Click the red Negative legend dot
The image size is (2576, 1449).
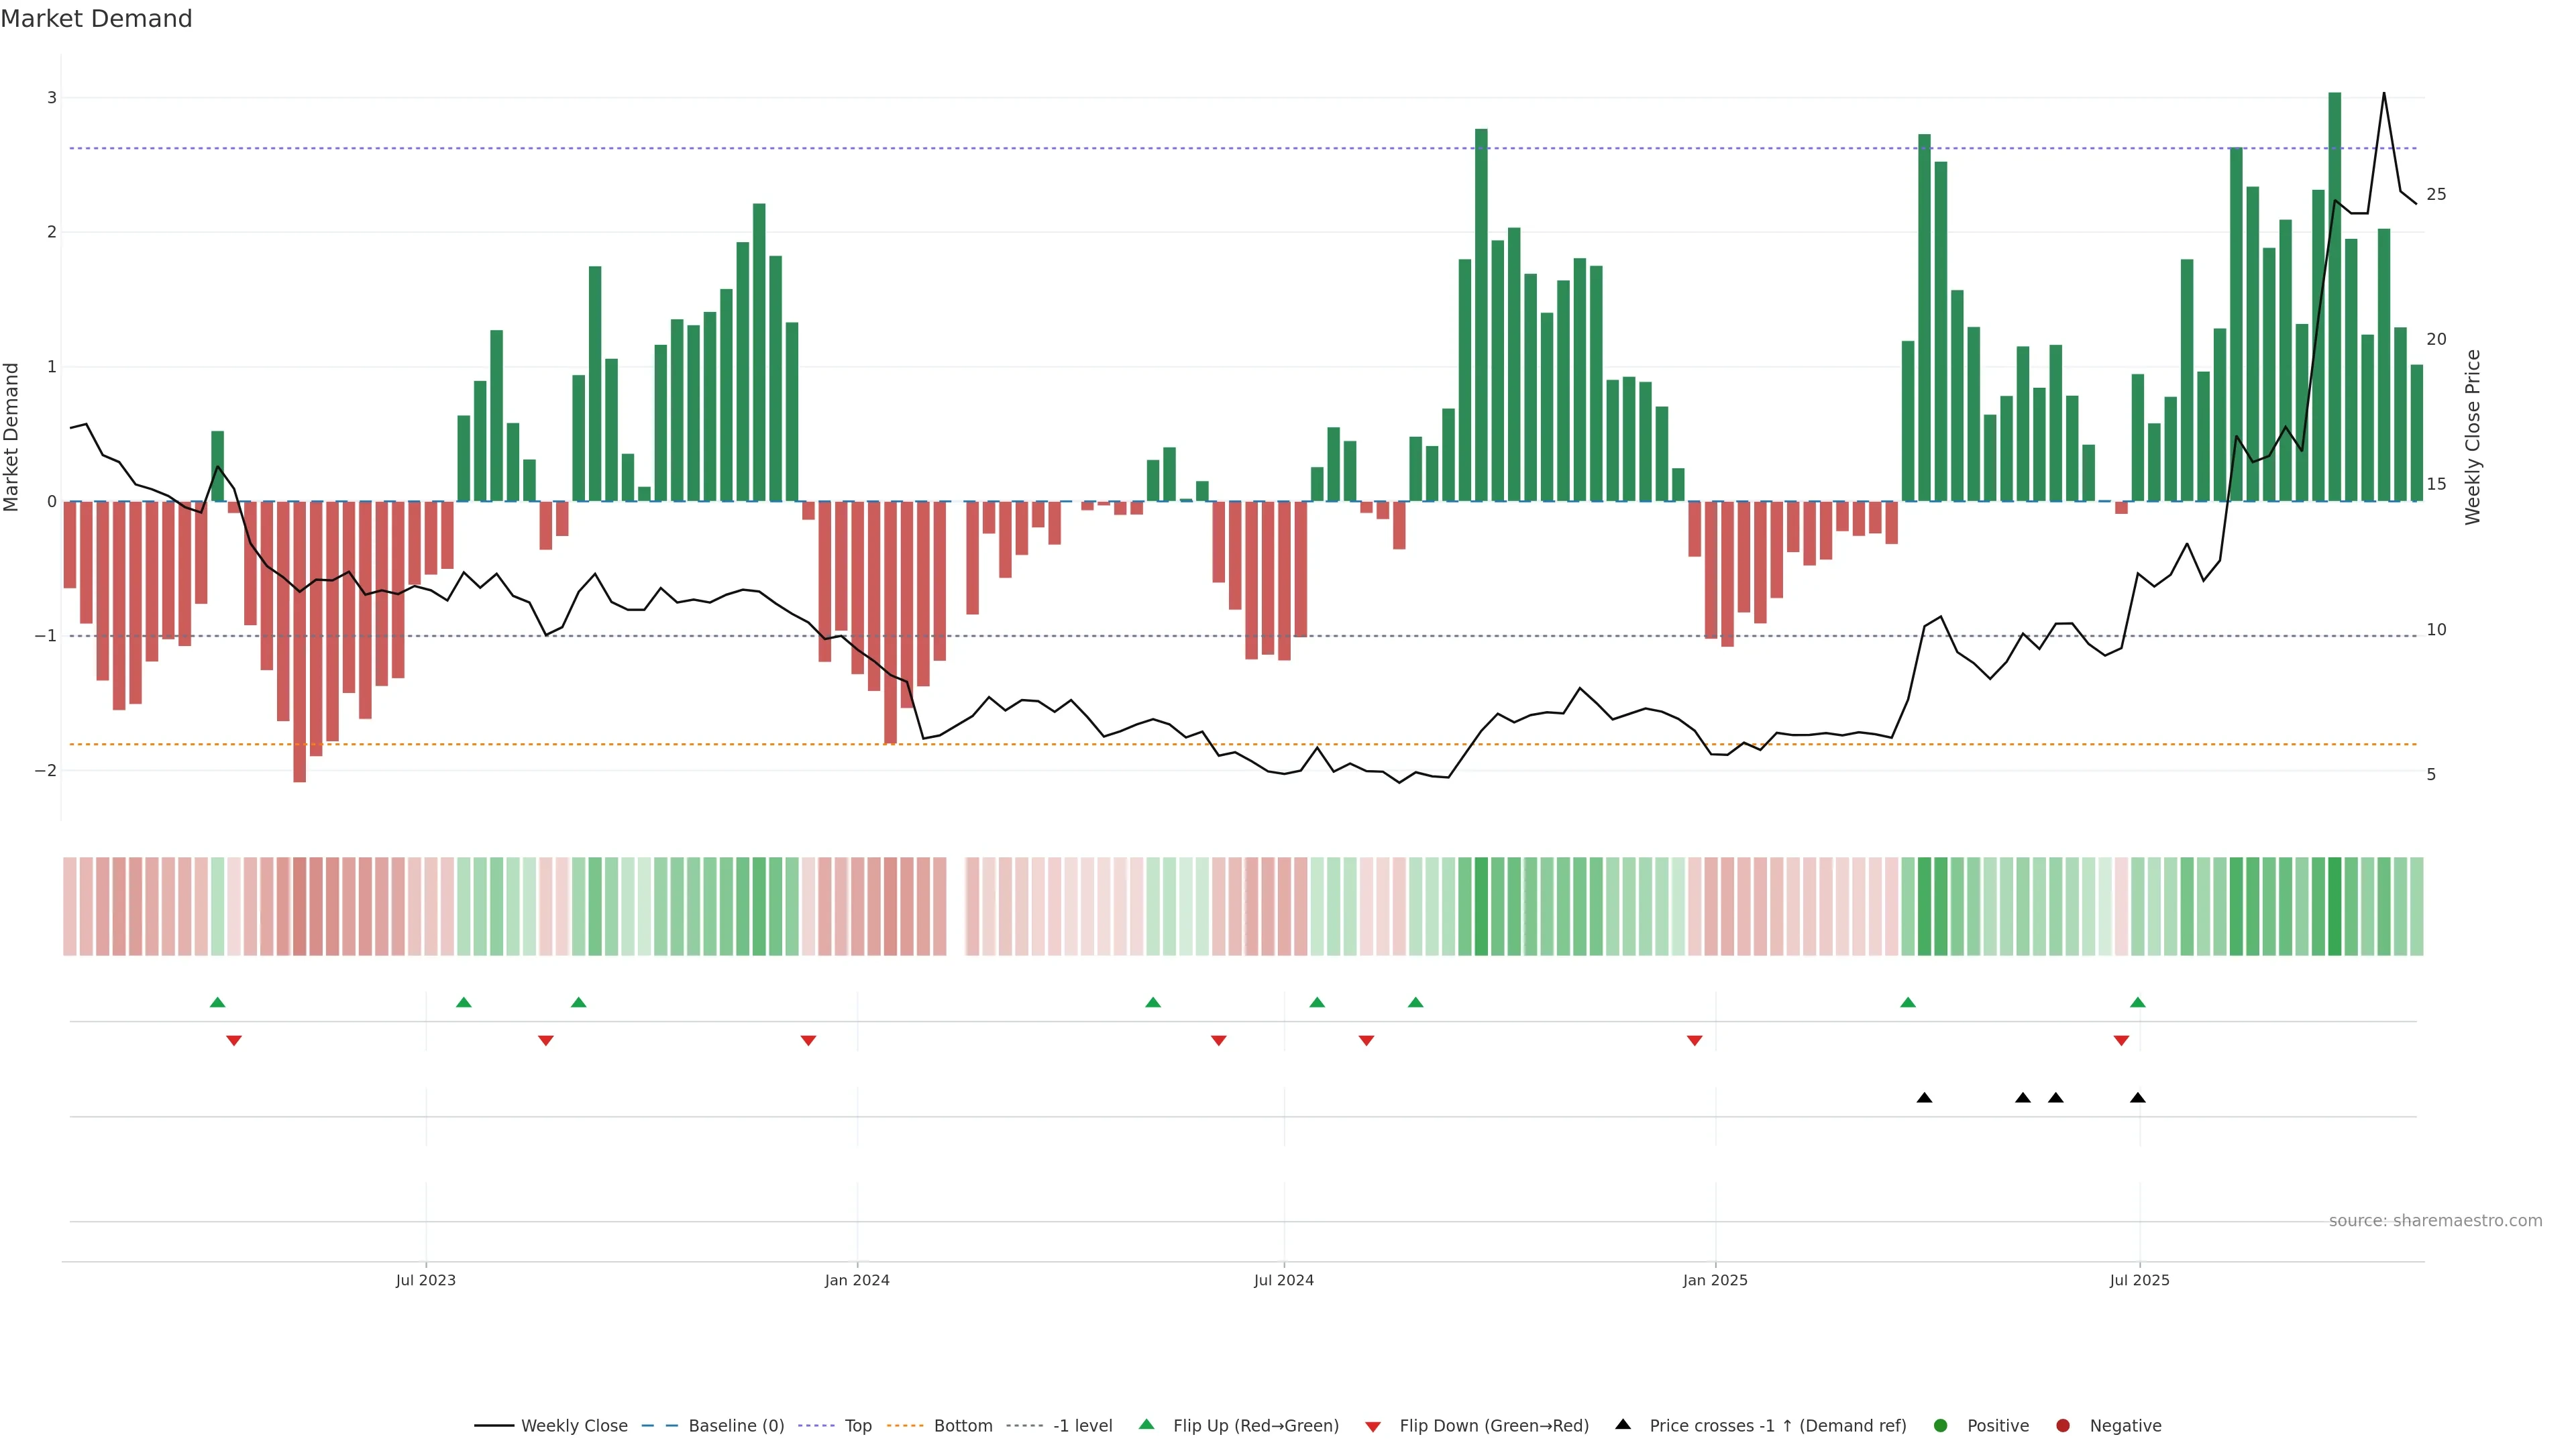point(2063,1426)
